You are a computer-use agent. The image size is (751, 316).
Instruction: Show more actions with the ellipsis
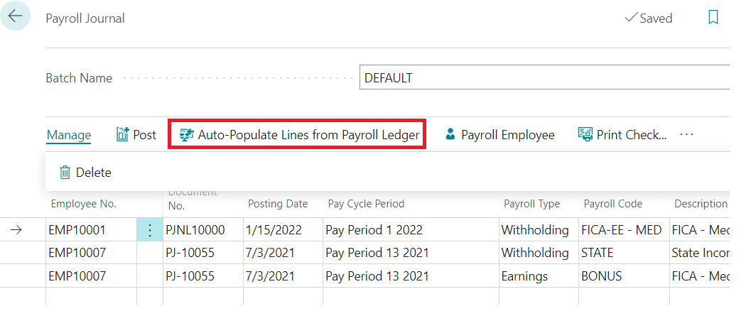(686, 135)
